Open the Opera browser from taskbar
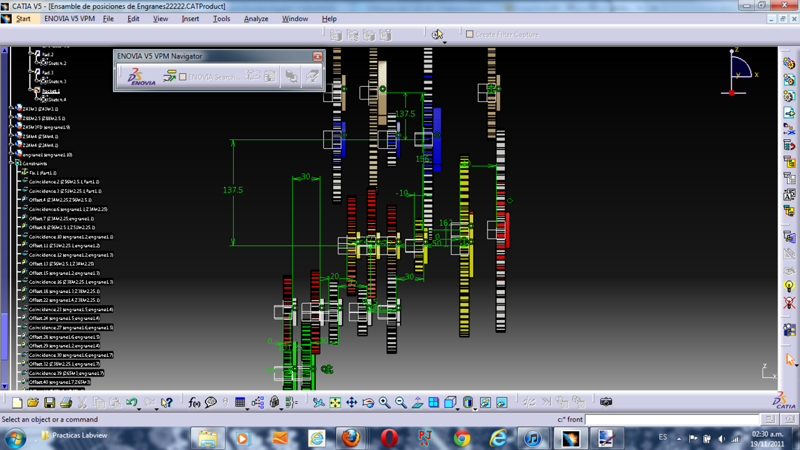The image size is (800, 450). pyautogui.click(x=389, y=438)
